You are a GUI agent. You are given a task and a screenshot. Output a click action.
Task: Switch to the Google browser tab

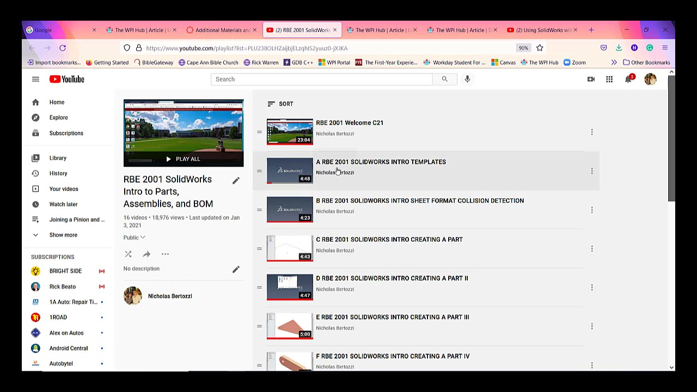pos(61,30)
